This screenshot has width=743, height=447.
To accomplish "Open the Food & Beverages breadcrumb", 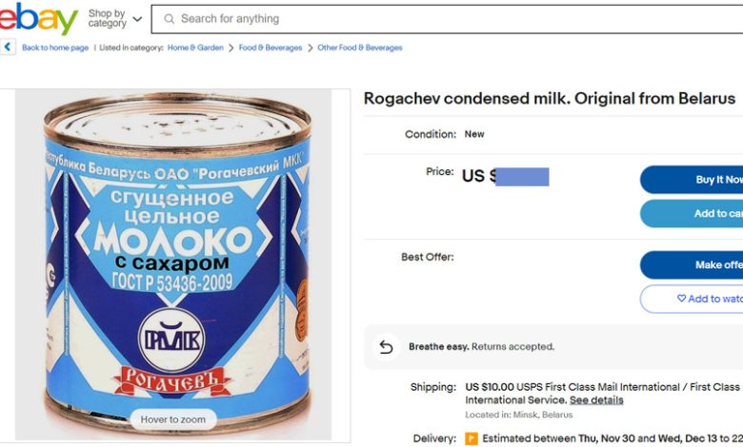I will (271, 48).
